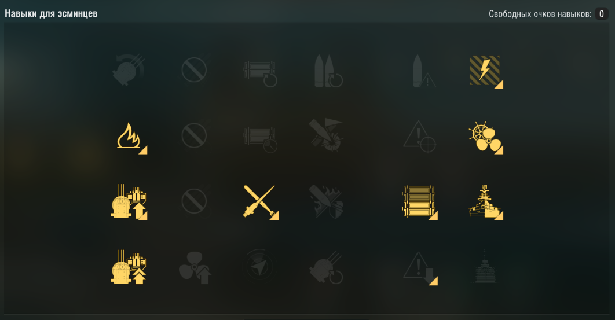The image size is (615, 320).
Task: Click the golden warship superstructure skill icon
Action: pyautogui.click(x=485, y=201)
